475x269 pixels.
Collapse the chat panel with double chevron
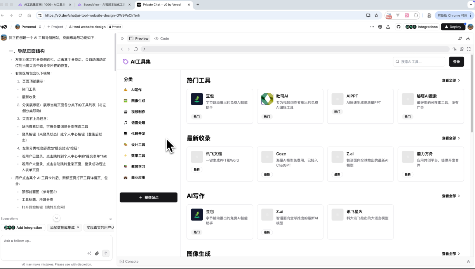(x=122, y=38)
